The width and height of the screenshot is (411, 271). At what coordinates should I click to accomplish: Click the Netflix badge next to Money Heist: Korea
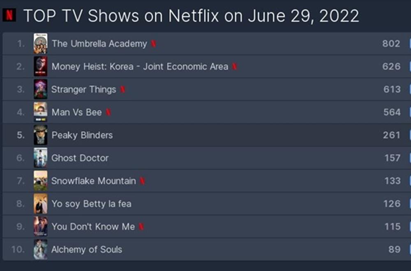(x=234, y=67)
